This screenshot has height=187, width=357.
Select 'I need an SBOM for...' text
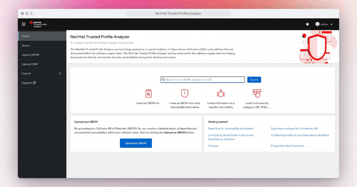pyautogui.click(x=149, y=103)
